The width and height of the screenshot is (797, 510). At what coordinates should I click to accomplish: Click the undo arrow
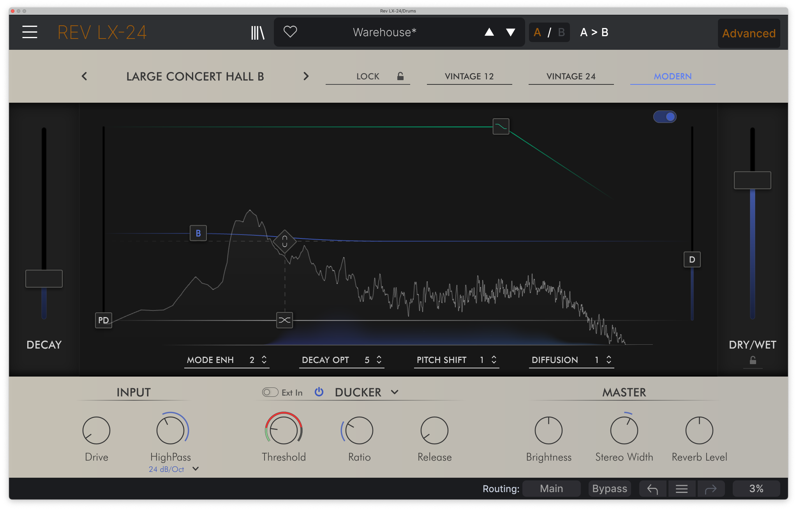(x=652, y=489)
